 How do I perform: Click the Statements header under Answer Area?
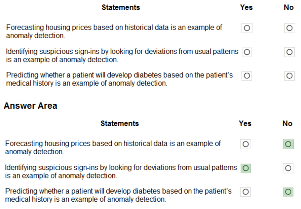119,123
